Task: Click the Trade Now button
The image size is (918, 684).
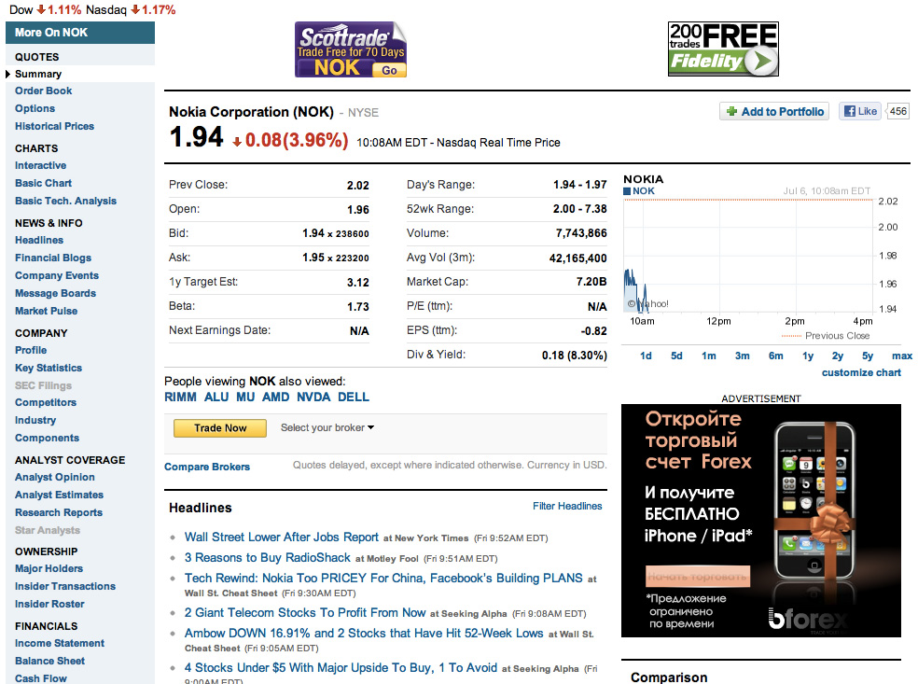Action: (220, 428)
